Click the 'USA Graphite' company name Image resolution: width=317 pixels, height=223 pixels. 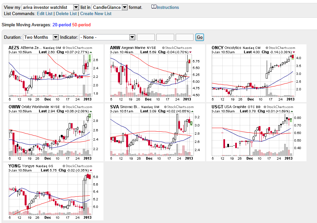pos(235,107)
